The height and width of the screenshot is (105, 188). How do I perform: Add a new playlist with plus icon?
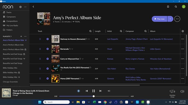coord(21,36)
